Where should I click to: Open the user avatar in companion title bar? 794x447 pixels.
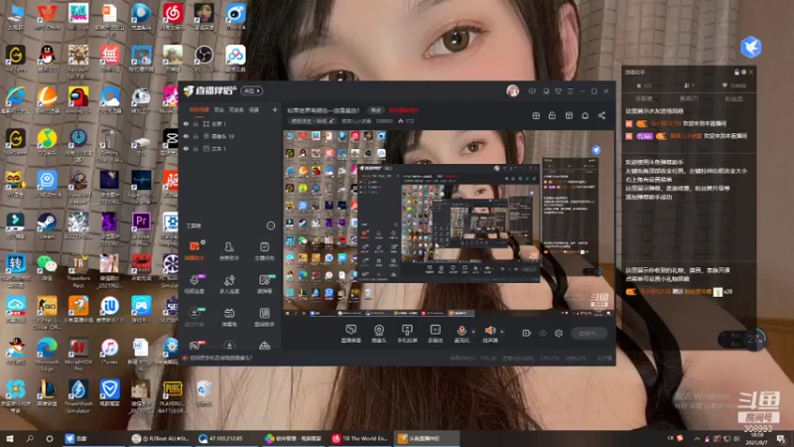512,90
